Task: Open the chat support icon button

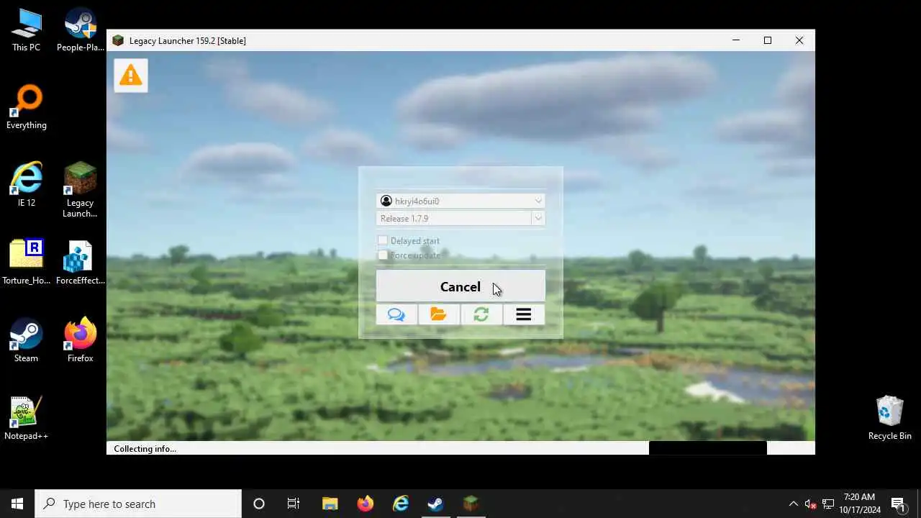Action: [x=396, y=314]
